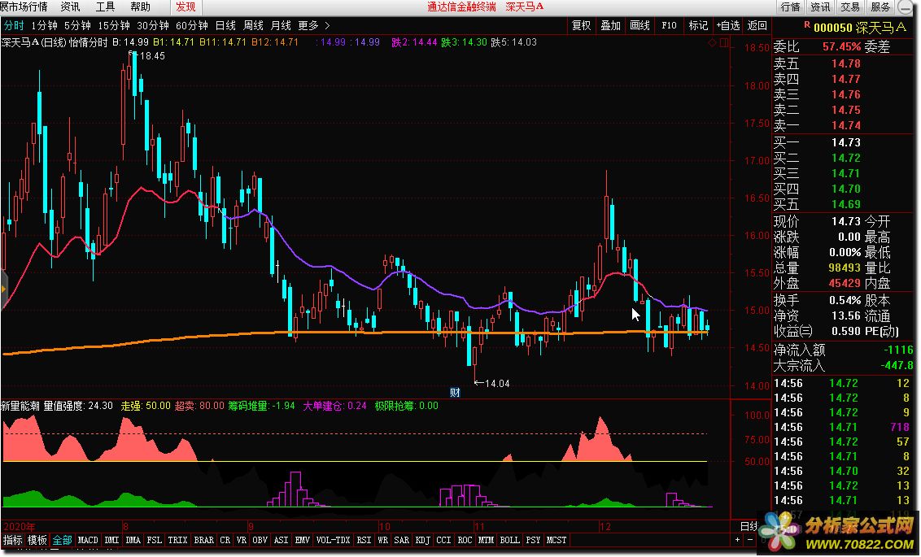Image resolution: width=921 pixels, height=557 pixels.
Task: Click the diamond icon above the chart
Action: 712,43
